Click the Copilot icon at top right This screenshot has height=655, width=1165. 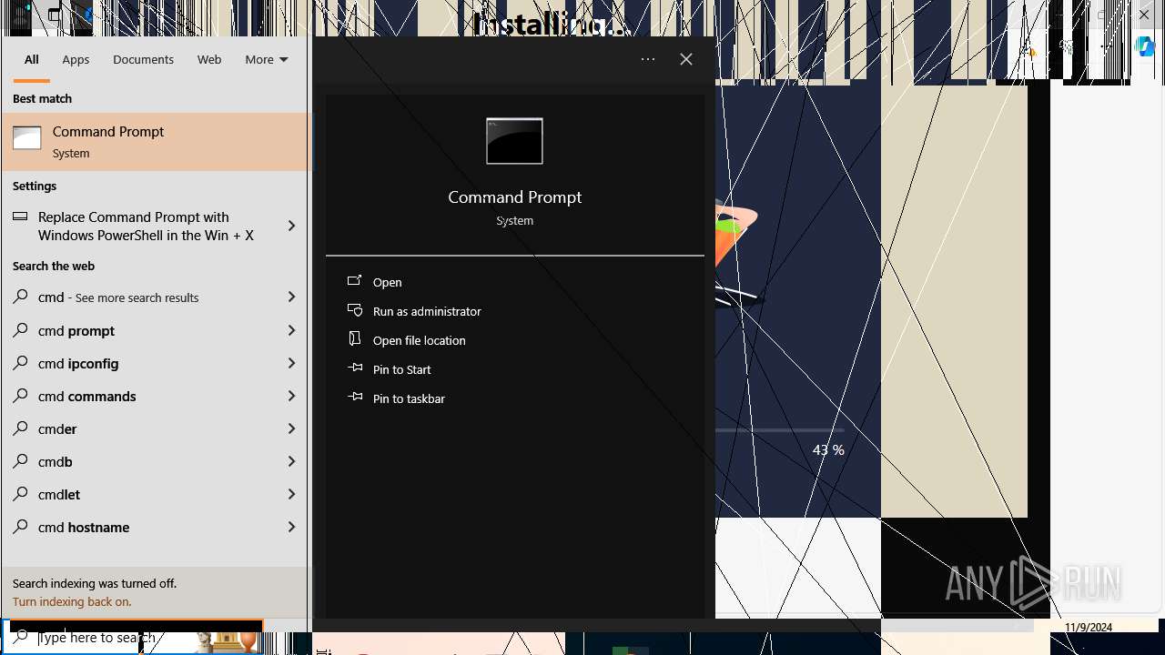click(x=1145, y=47)
